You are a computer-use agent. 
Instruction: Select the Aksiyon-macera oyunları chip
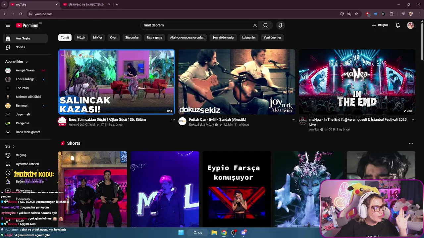click(x=187, y=38)
